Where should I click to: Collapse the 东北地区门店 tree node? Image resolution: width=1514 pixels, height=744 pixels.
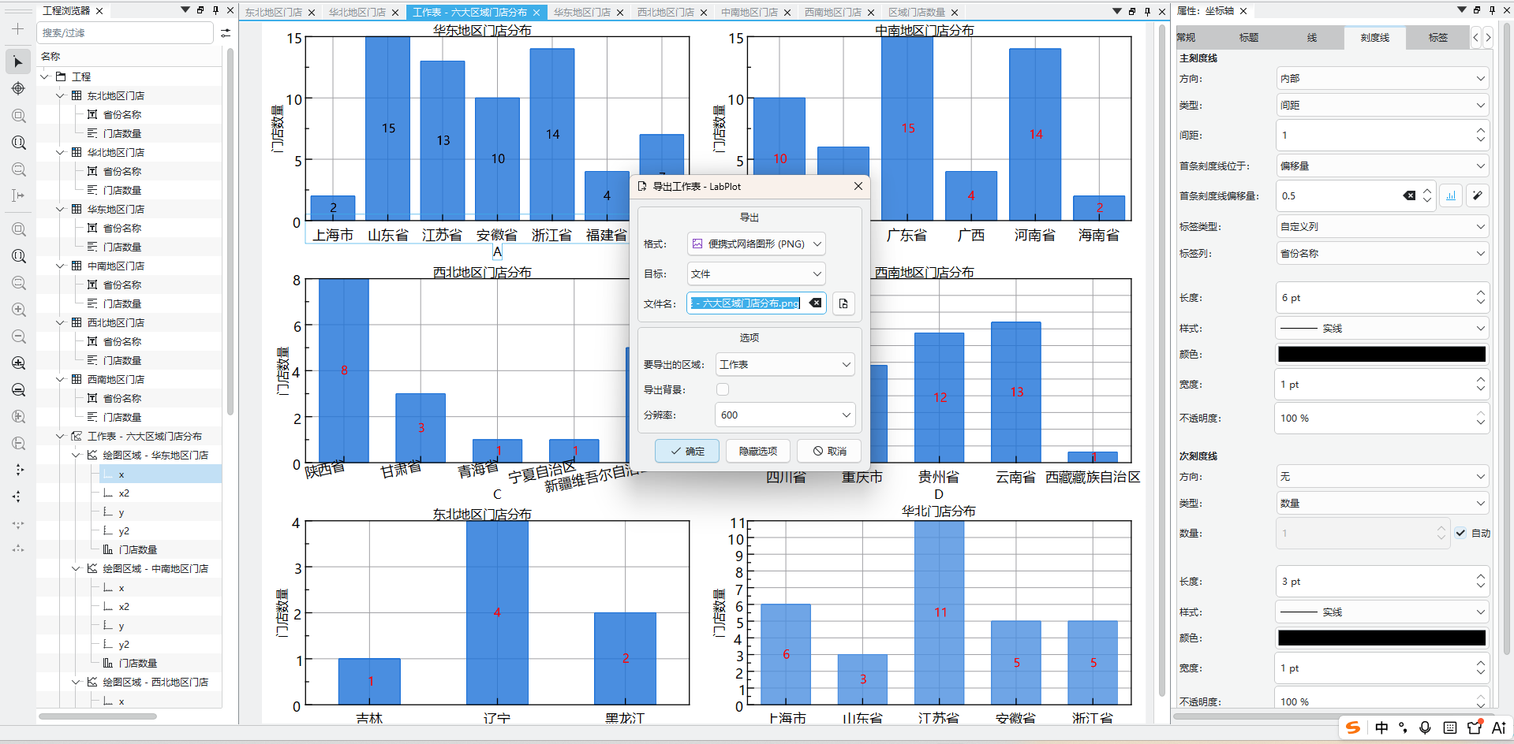(x=61, y=95)
